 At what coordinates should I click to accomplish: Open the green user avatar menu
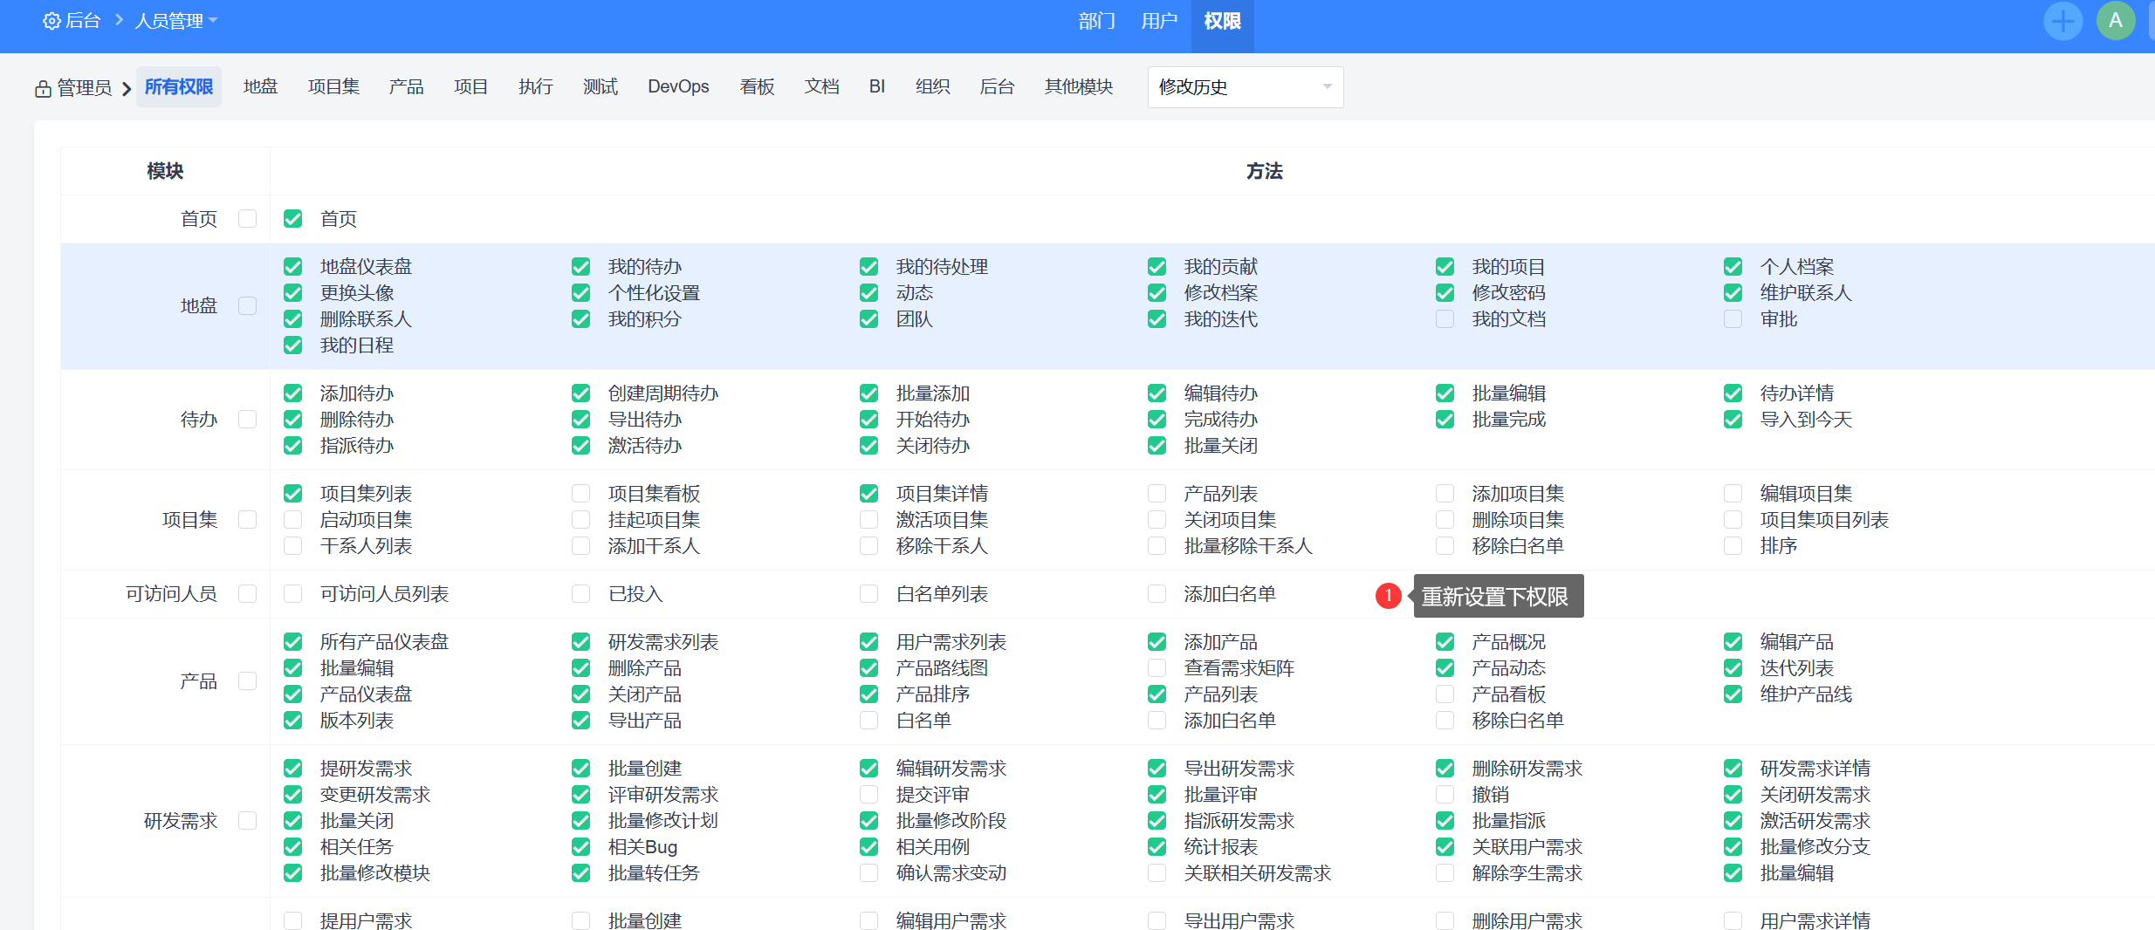coord(2115,21)
